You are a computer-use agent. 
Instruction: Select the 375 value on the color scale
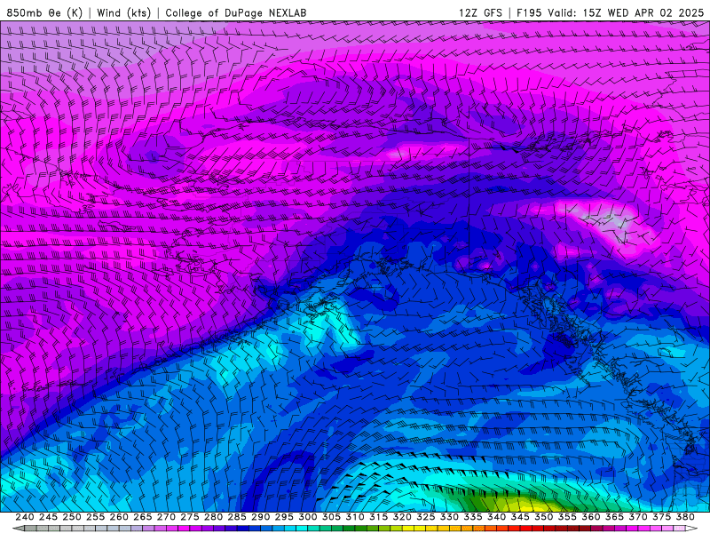[x=661, y=517]
